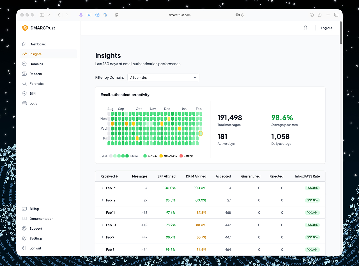Screen dimensions: 359x266
Task: Switch to the Dashboard section
Action: click(x=38, y=44)
